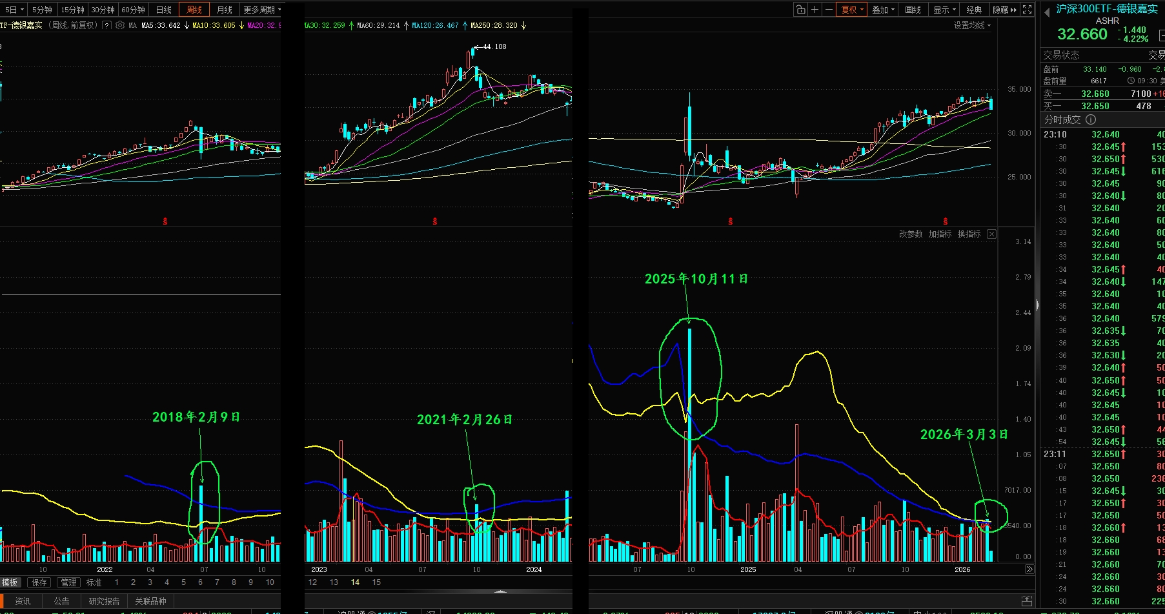Open the 5日 period dropdown

pos(14,10)
